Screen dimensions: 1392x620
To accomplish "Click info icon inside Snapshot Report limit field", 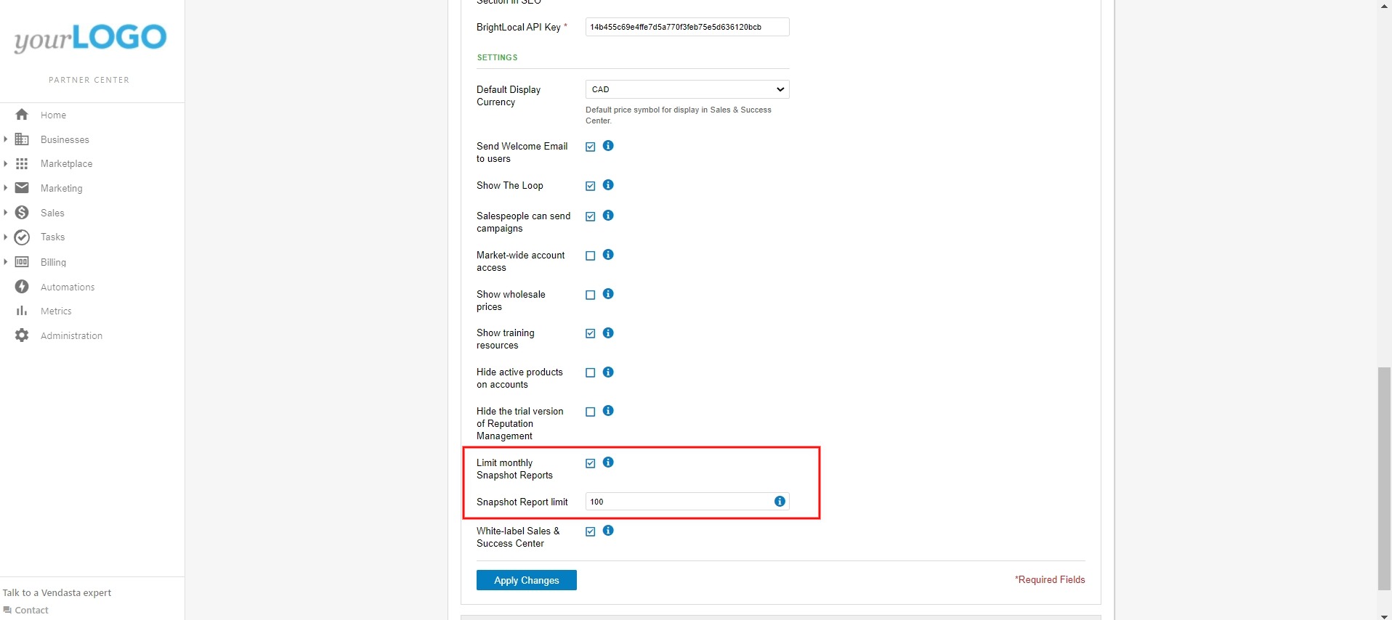I will coord(780,502).
